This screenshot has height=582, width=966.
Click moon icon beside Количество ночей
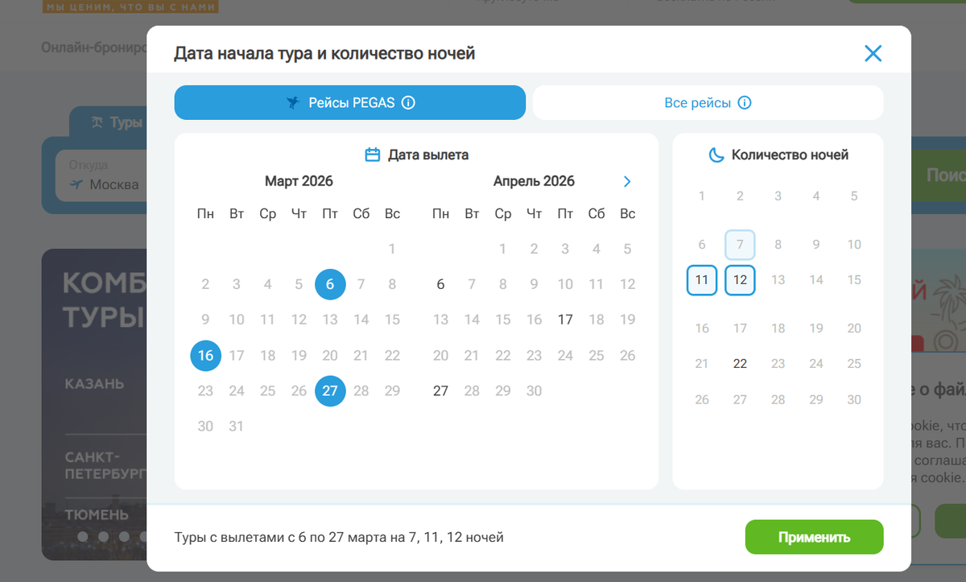(716, 155)
